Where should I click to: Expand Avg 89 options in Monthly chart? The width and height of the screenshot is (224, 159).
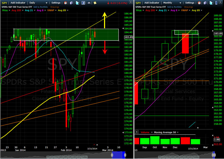pyautogui.click(x=201, y=10)
